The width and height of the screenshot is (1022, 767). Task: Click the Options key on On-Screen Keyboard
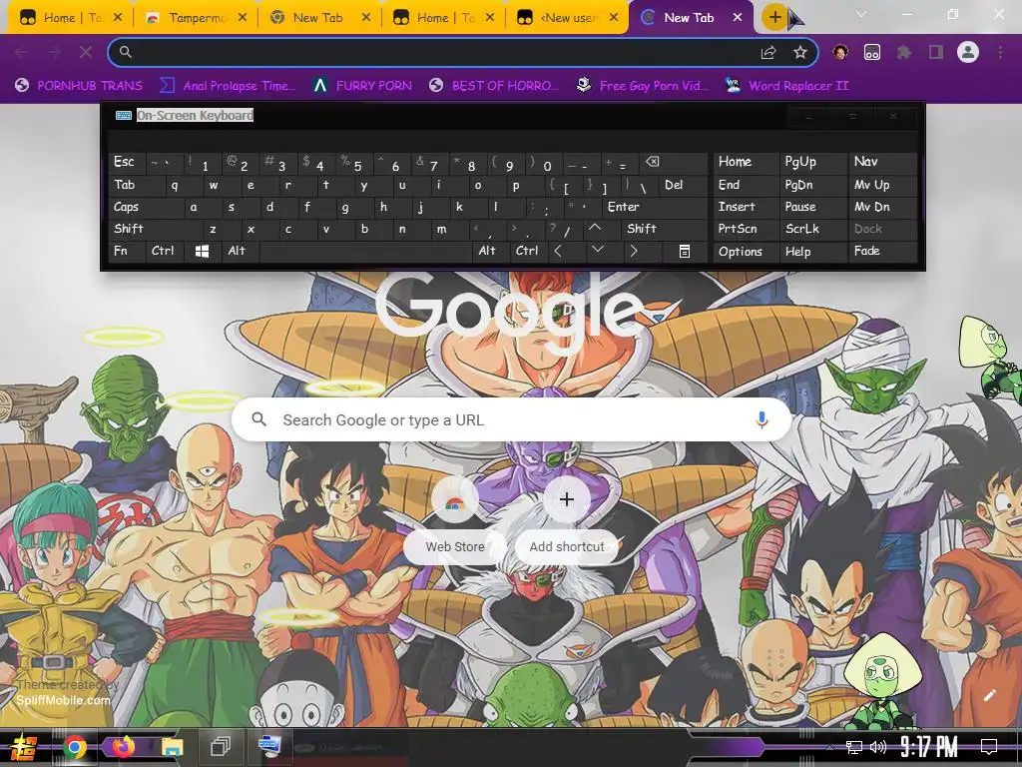[746, 251]
